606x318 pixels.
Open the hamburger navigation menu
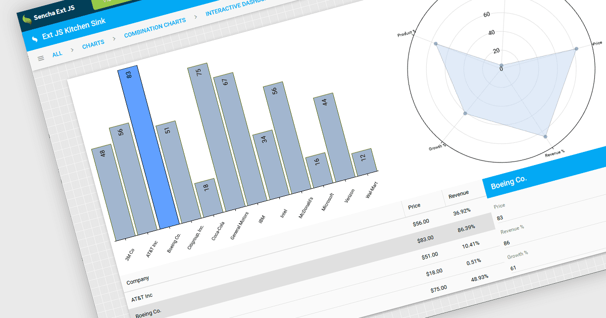(x=41, y=58)
